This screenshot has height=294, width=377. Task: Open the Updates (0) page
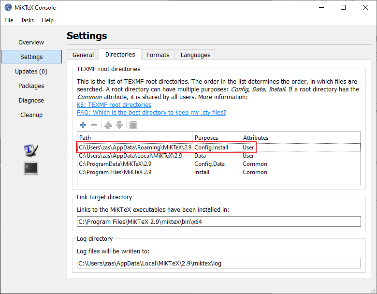point(31,72)
